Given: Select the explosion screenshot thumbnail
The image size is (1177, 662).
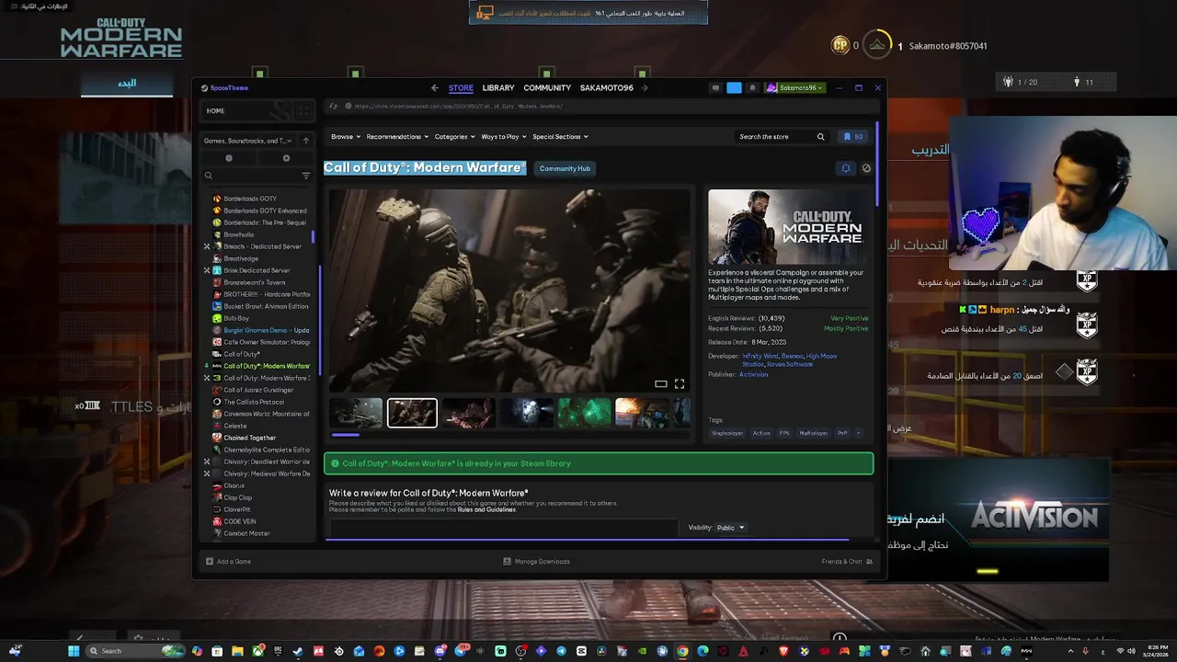Looking at the screenshot, I should [641, 413].
